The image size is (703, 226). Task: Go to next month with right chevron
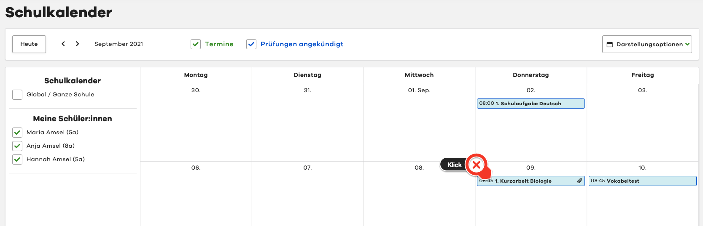[x=78, y=44]
